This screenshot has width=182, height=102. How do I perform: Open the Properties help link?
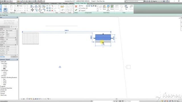(2, 57)
